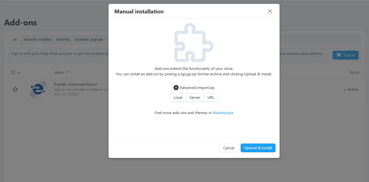
Task: Choose Local upload source
Action: click(x=178, y=97)
